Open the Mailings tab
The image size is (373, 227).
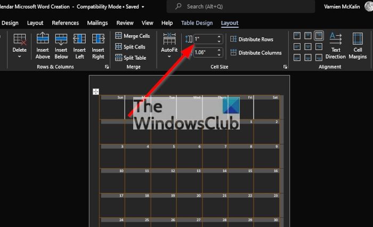click(x=98, y=23)
